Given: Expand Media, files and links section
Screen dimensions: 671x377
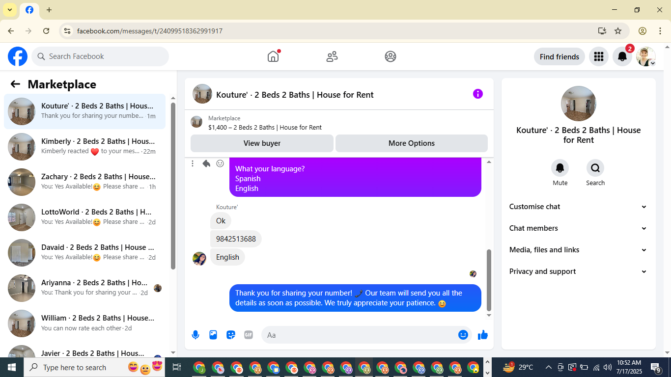Looking at the screenshot, I should click(578, 250).
